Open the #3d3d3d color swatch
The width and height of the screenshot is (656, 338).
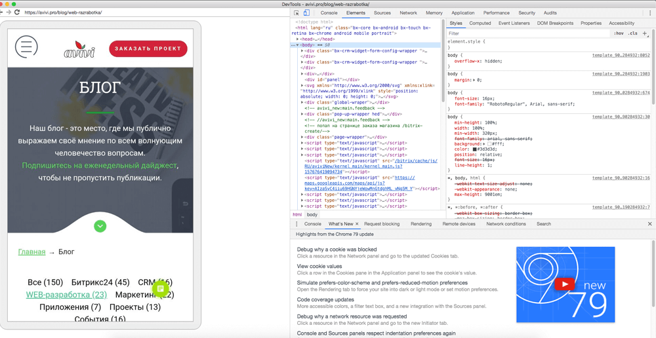(x=475, y=149)
